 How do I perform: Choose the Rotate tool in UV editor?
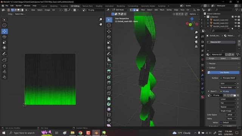4,37
